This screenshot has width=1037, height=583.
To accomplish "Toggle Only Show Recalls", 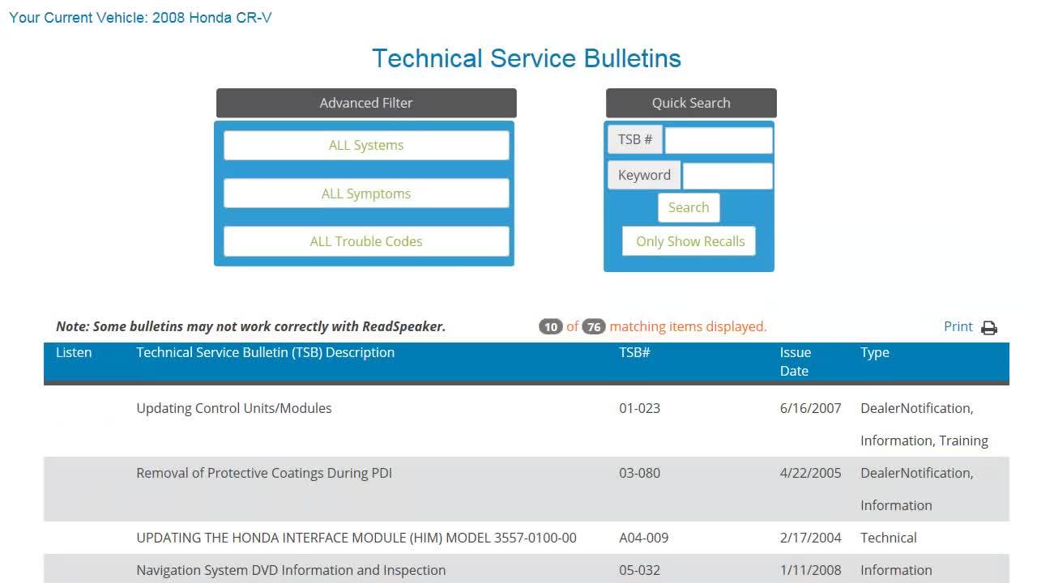I will point(689,241).
